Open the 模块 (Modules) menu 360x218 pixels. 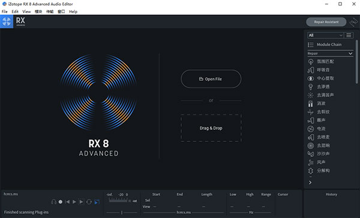click(x=38, y=11)
